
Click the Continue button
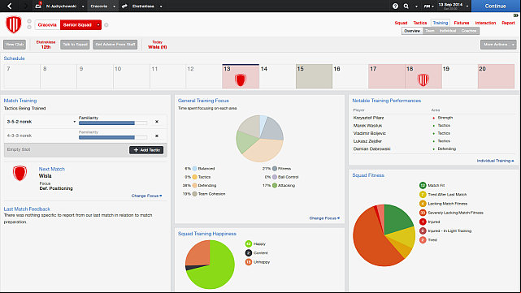pyautogui.click(x=496, y=6)
